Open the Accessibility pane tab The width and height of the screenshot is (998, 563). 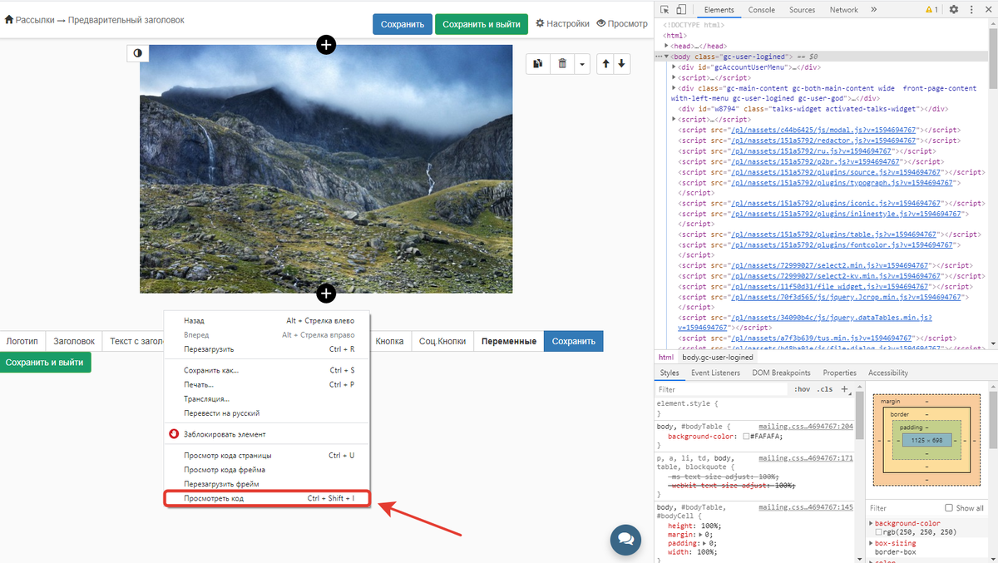(888, 373)
